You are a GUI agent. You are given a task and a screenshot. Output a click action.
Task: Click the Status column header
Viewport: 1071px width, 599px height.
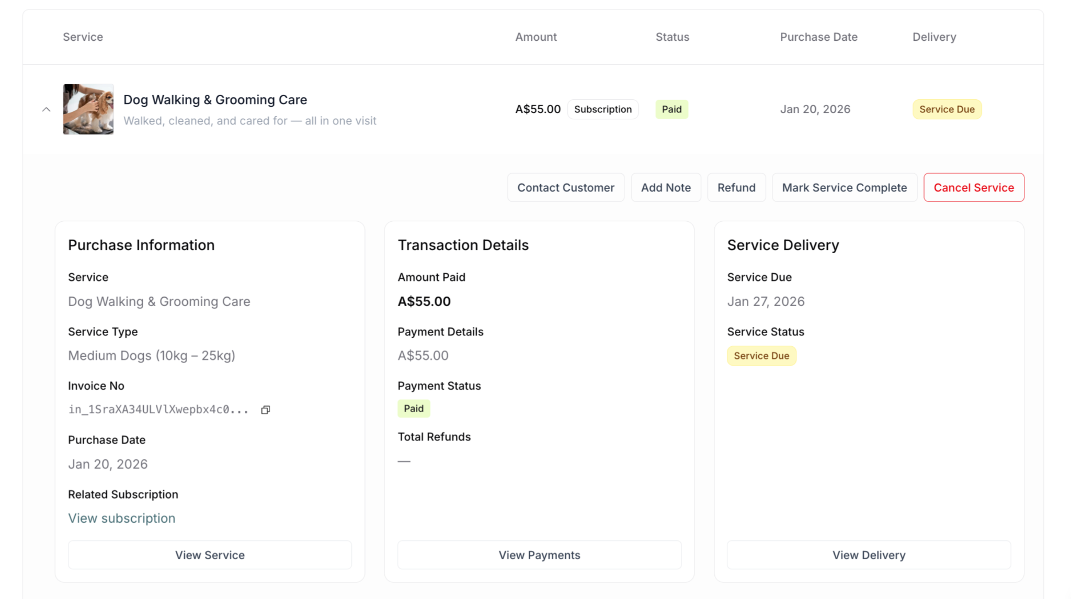pyautogui.click(x=673, y=37)
